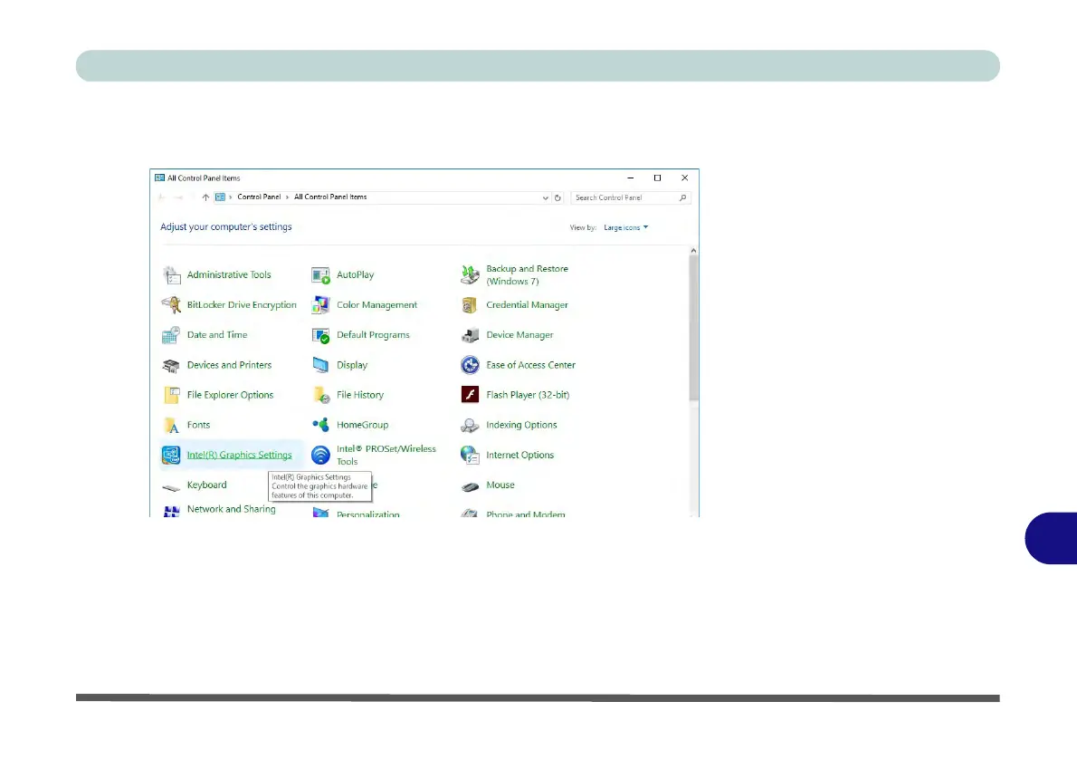Open the HomeGroup icon
The image size is (1077, 759).
(x=320, y=425)
